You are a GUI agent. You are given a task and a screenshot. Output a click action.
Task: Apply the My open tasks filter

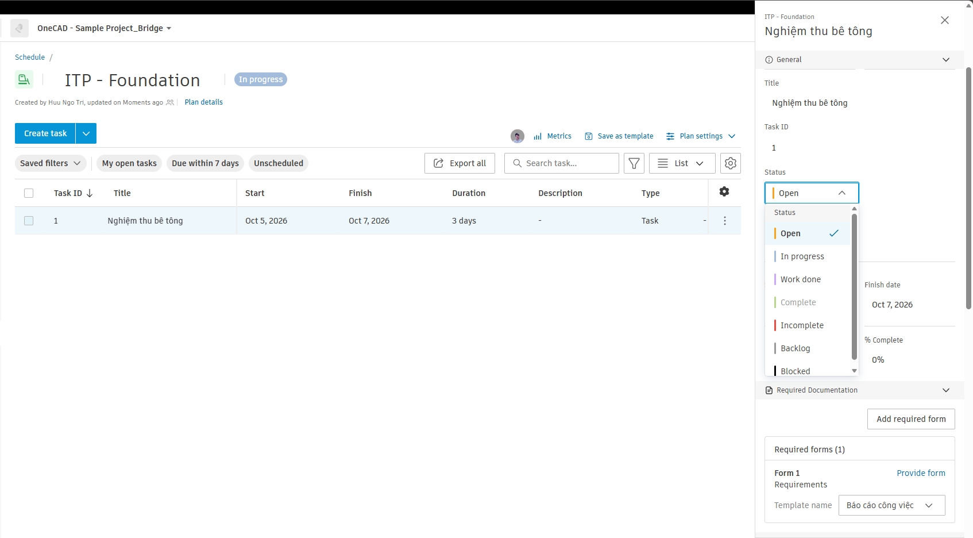tap(129, 163)
